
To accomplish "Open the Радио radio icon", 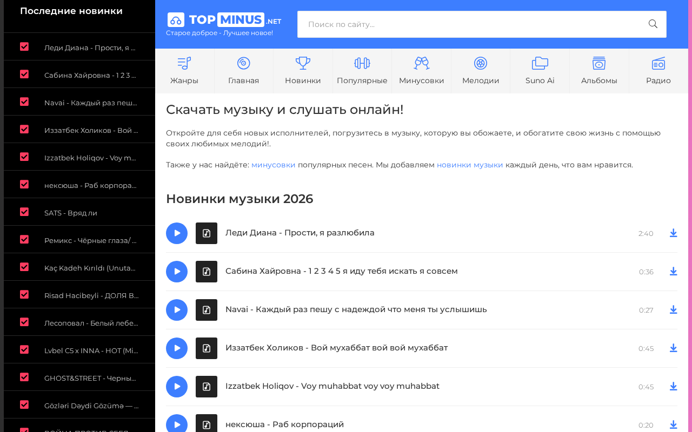I will coord(658,63).
